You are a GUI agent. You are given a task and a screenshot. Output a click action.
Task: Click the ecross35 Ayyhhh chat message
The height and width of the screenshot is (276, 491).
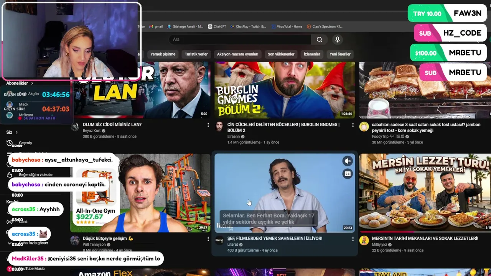(x=35, y=209)
